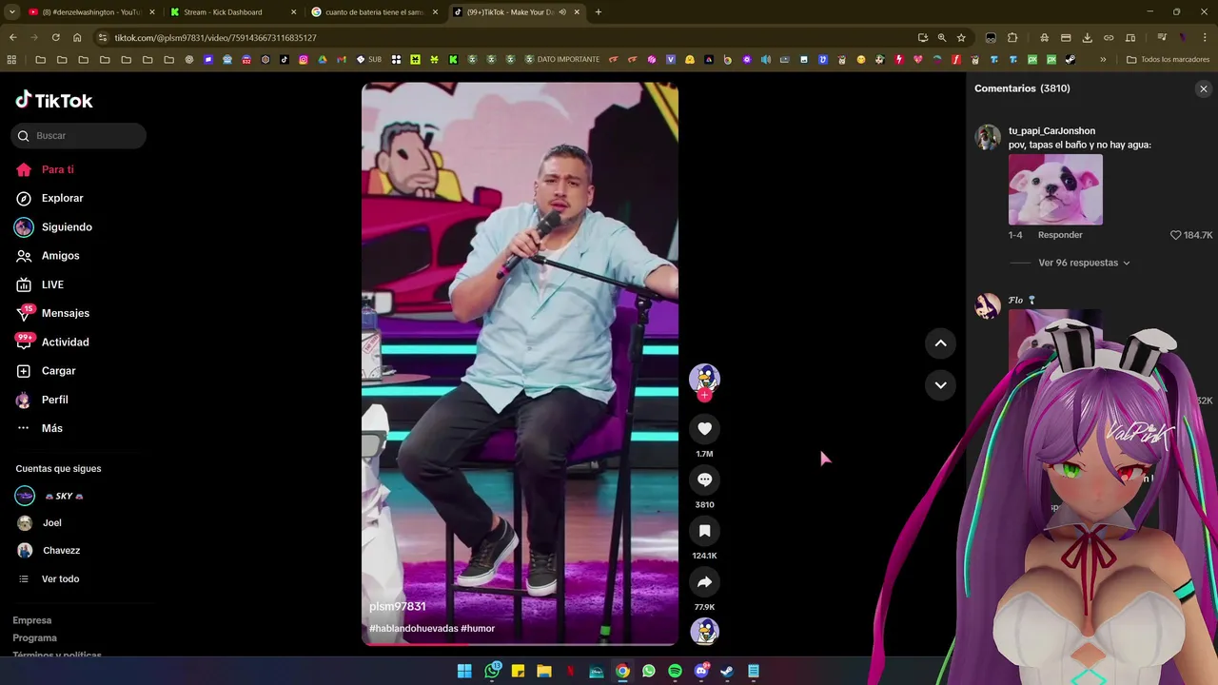Open Para ti feed
The image size is (1218, 685).
tap(57, 169)
